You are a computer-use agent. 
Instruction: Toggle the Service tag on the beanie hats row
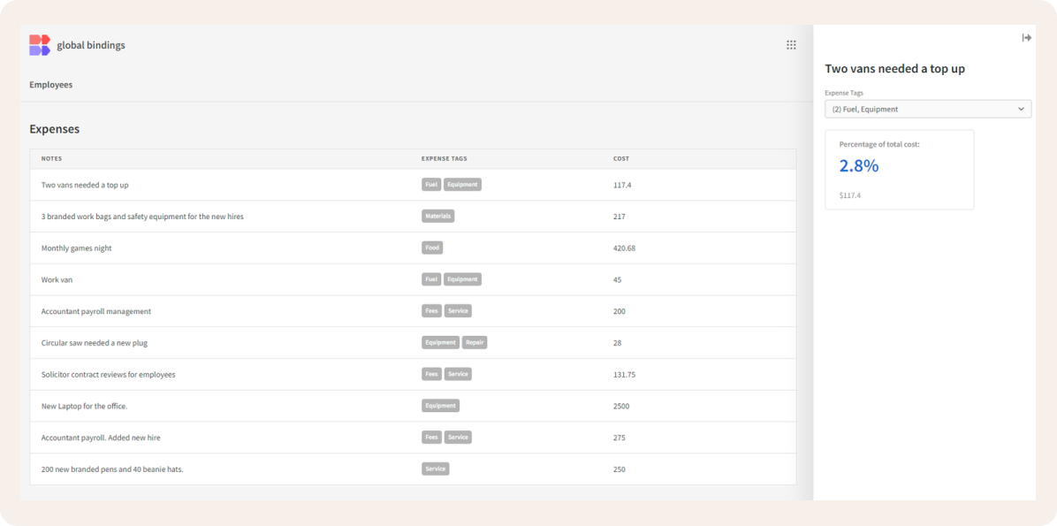pyautogui.click(x=435, y=469)
